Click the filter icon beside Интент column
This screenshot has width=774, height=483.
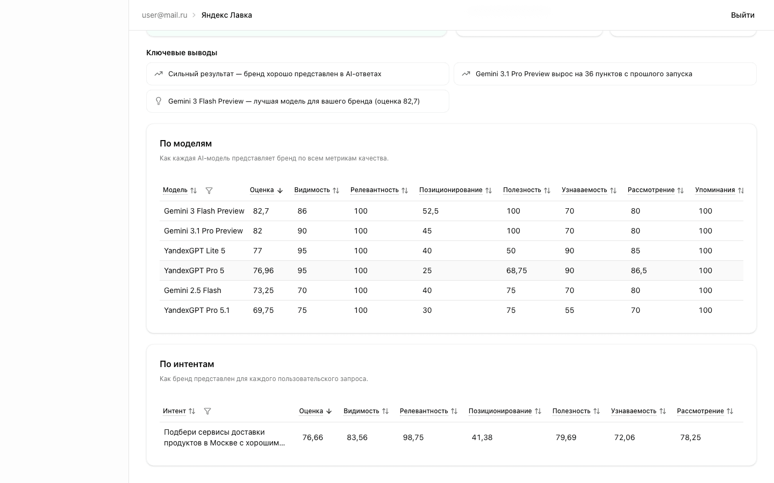[207, 411]
